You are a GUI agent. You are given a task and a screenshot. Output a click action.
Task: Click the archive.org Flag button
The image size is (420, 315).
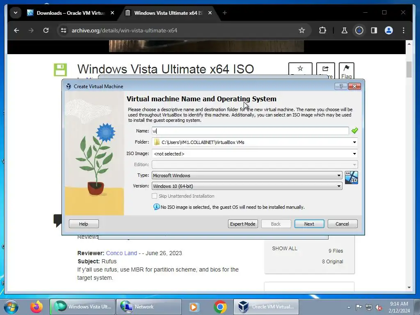(346, 71)
